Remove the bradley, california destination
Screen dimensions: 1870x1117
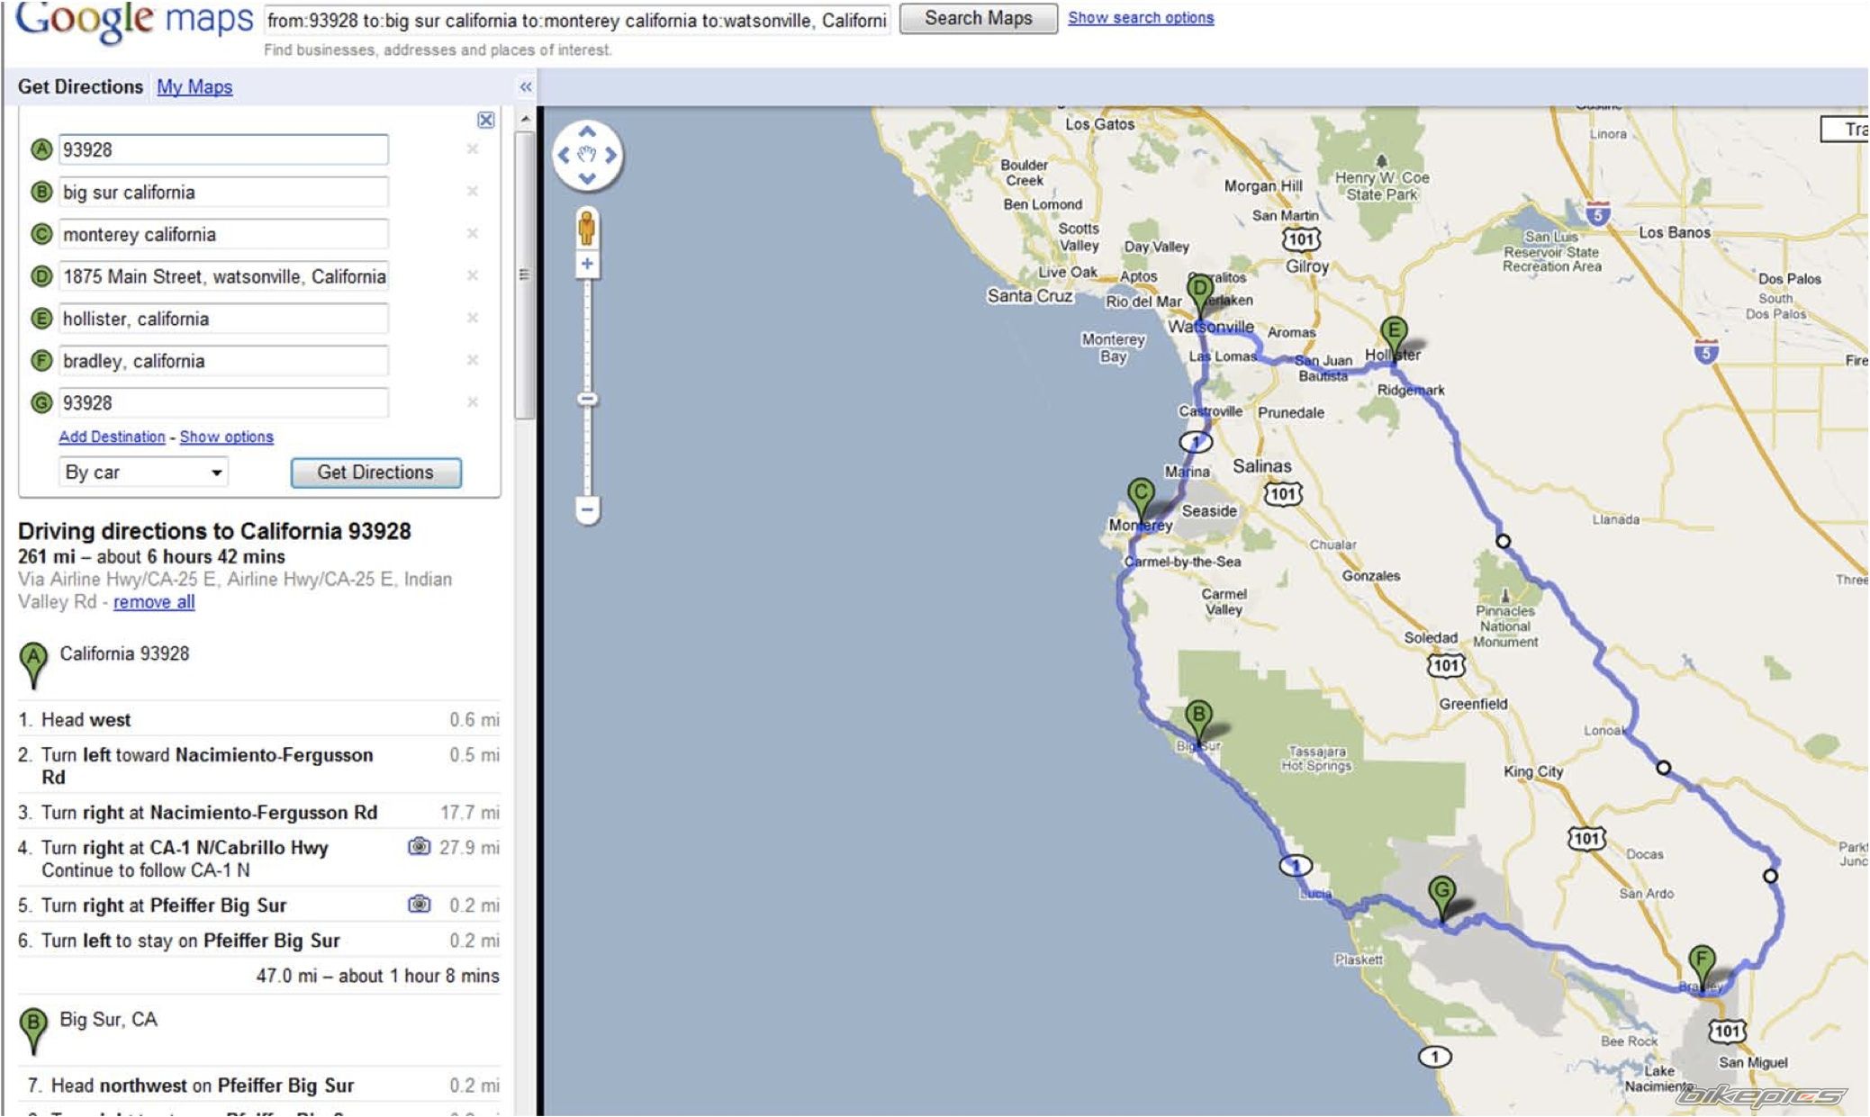[x=472, y=360]
